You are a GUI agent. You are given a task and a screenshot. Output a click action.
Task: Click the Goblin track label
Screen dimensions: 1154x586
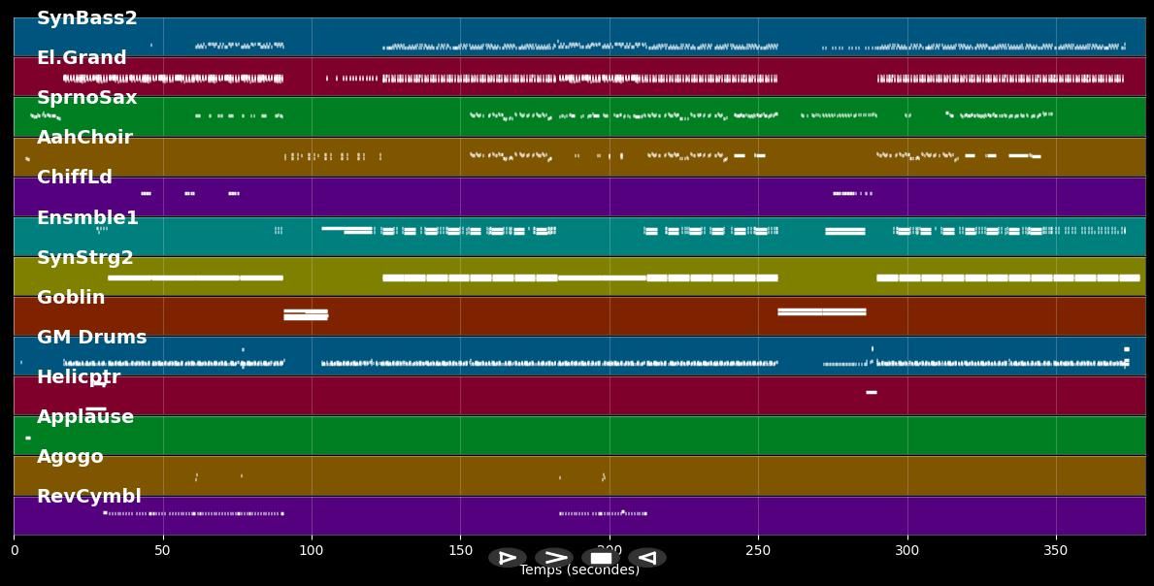pos(71,298)
